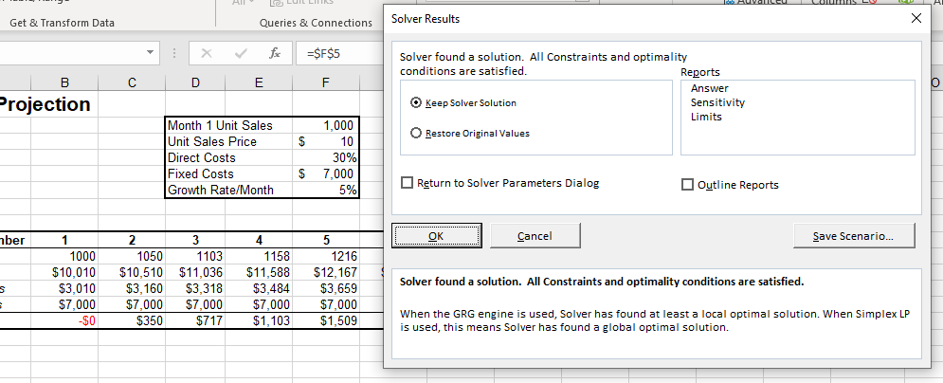
Task: Click the formula bar Cancel X icon
Action: coord(207,53)
